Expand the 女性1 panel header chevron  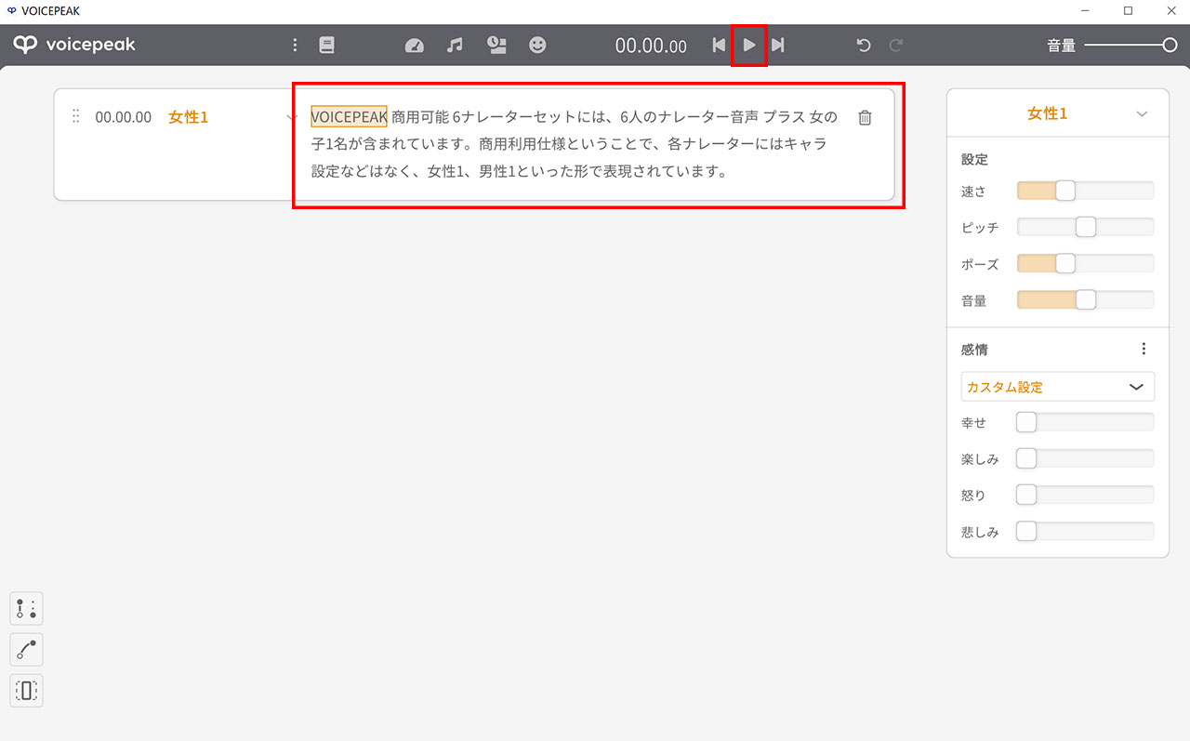[x=1142, y=114]
